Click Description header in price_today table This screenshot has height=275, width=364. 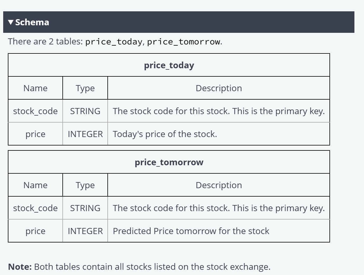click(x=219, y=88)
